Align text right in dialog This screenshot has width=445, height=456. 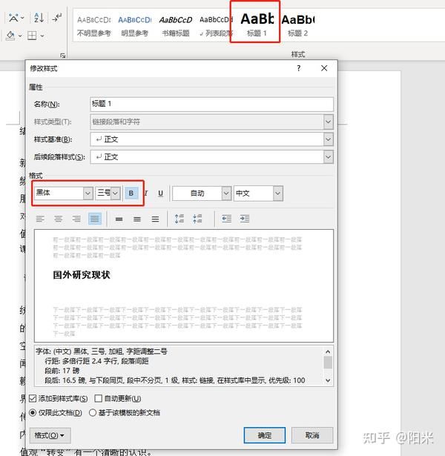76,219
